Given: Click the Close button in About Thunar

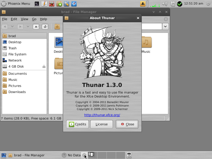Looking at the screenshot, I should pyautogui.click(x=127, y=124).
